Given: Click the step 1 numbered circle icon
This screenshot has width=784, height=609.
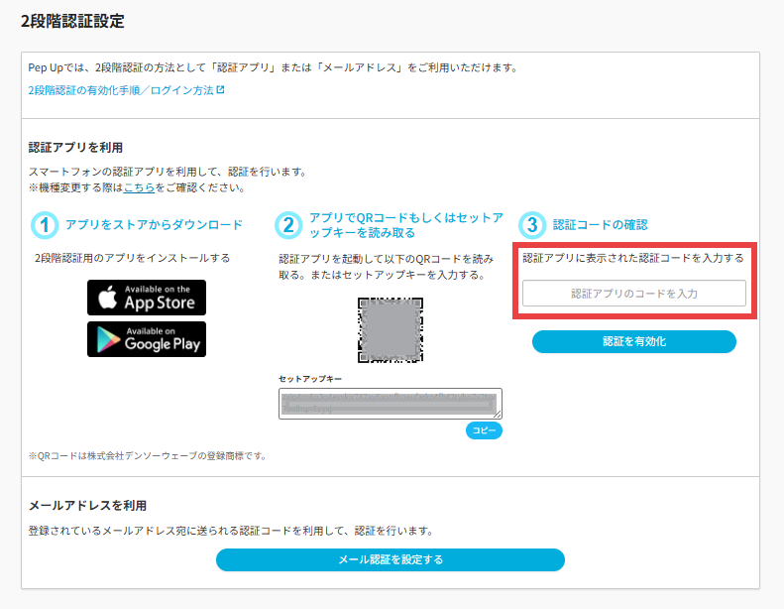Looking at the screenshot, I should (x=45, y=225).
